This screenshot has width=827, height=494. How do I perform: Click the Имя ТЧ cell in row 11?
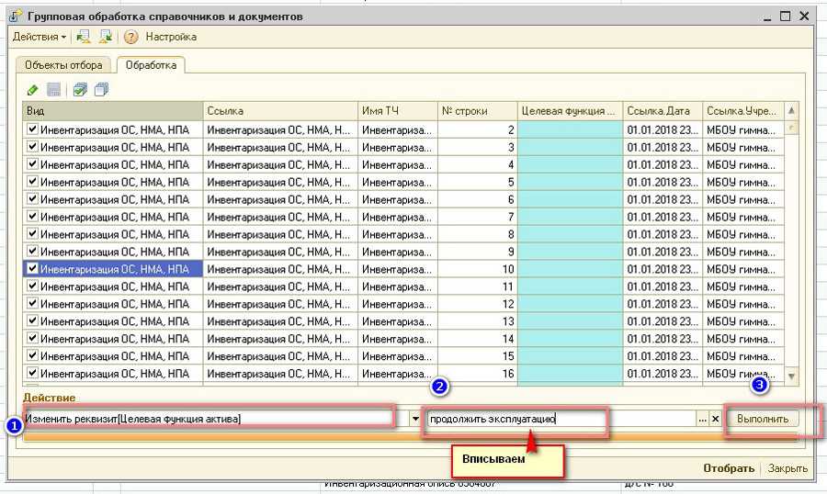point(398,286)
